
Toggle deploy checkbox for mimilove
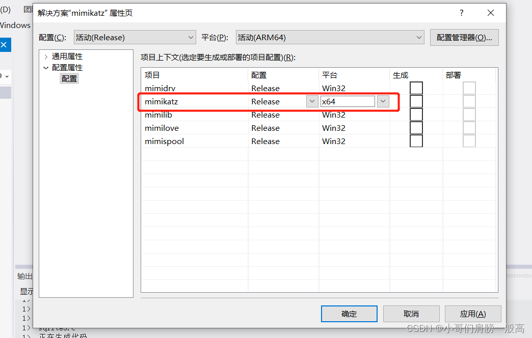(469, 128)
